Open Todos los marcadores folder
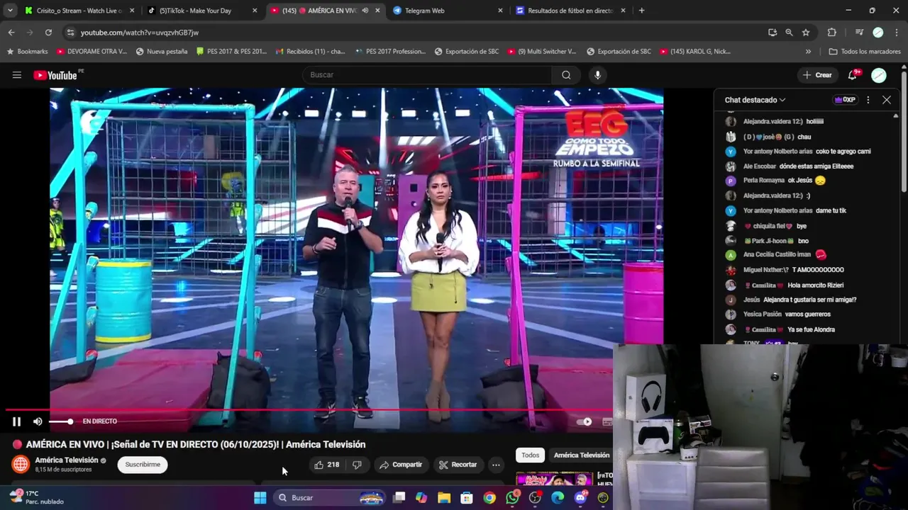The image size is (908, 510). [864, 52]
